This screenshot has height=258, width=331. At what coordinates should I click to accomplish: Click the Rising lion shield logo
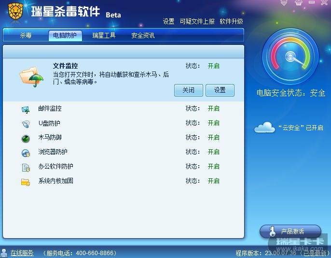(15, 11)
